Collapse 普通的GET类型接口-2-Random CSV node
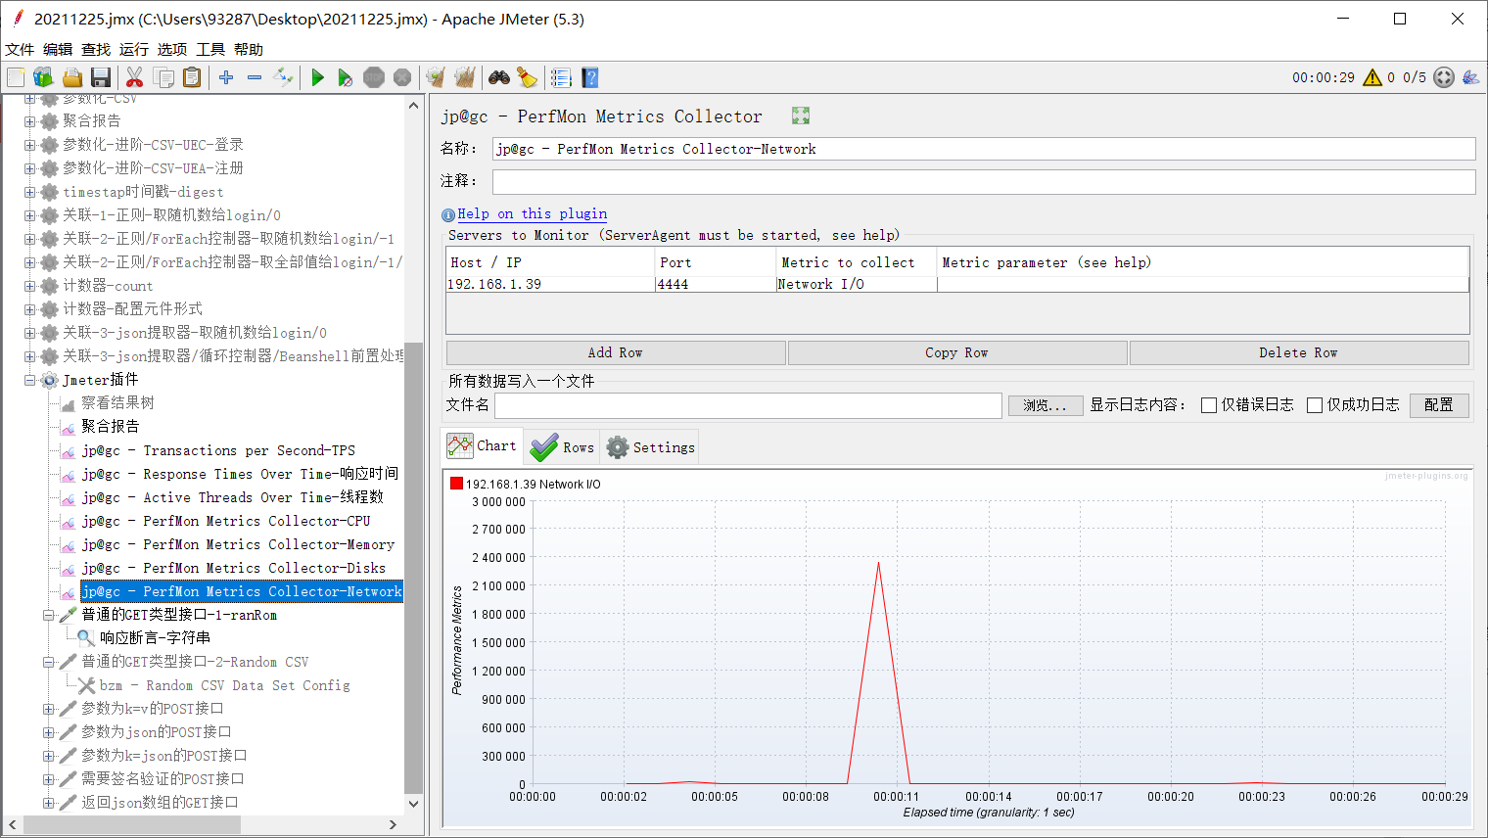Image resolution: width=1488 pixels, height=838 pixels. pos(48,662)
